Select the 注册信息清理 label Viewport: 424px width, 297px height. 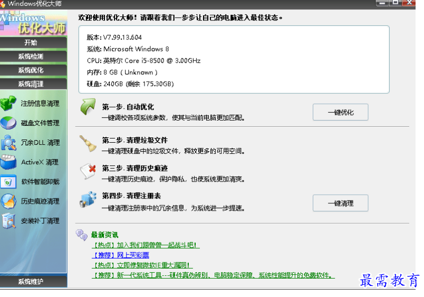click(x=40, y=104)
